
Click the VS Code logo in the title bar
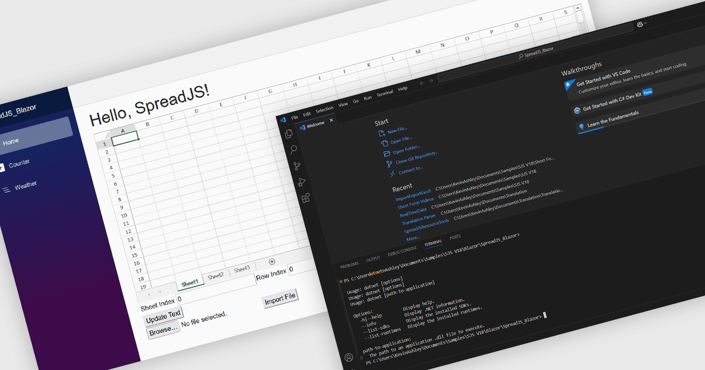tap(283, 119)
